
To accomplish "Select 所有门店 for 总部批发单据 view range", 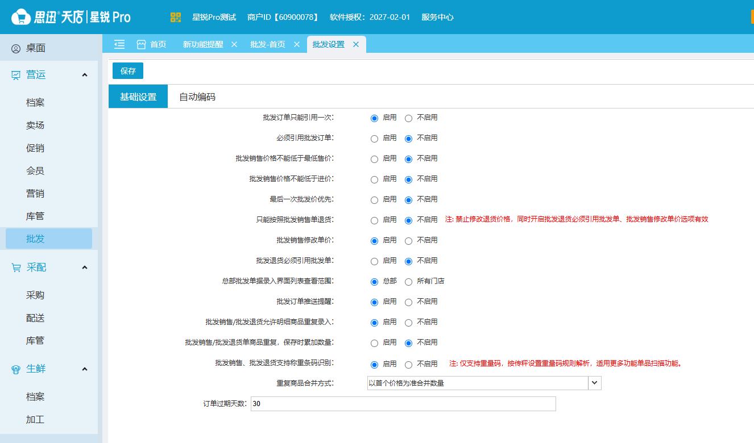I will coord(408,282).
